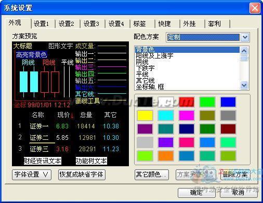Image resolution: width=263 pixels, height=203 pixels.
Task: Choose the cyan color swatch
Action: point(166,115)
